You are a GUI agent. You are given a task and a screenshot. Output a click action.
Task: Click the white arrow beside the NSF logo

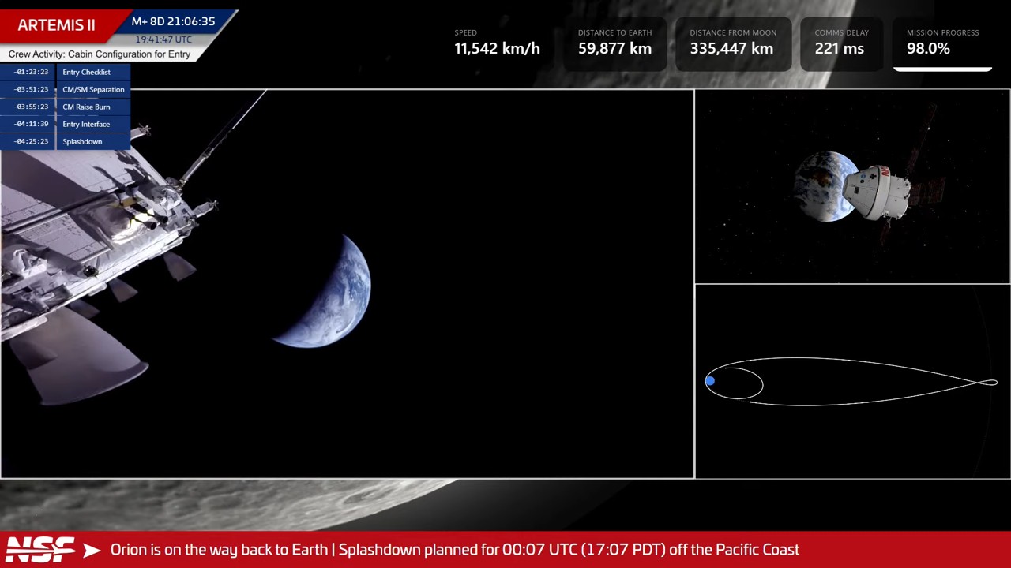click(x=92, y=550)
